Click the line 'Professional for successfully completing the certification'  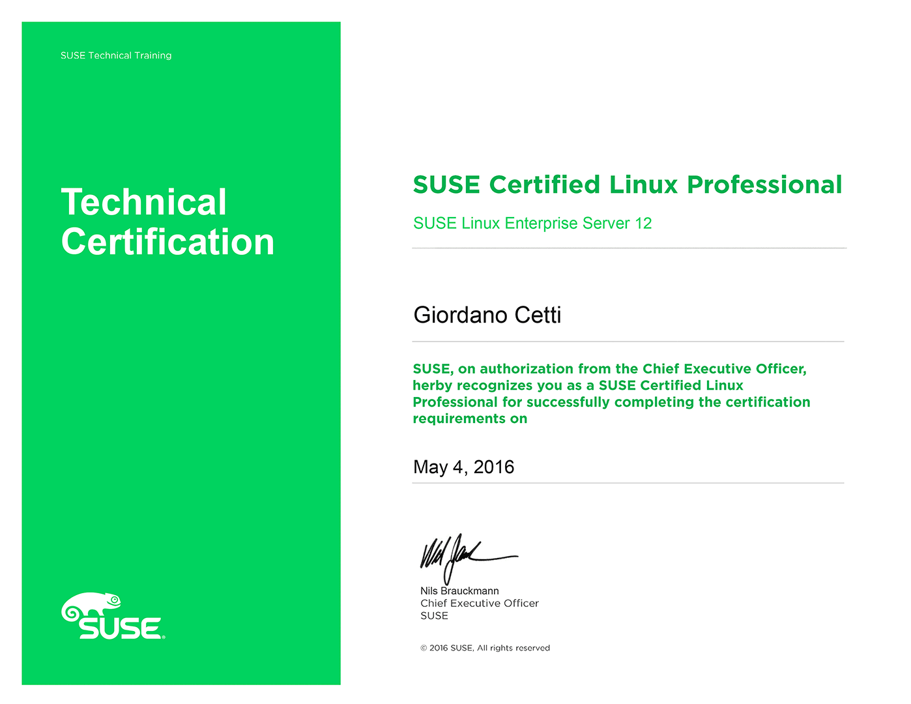(x=611, y=402)
